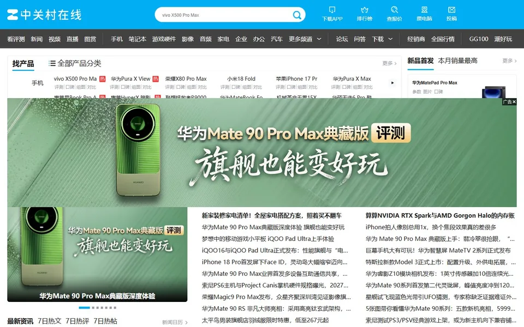Open 直播 in the navigation bar
The width and height of the screenshot is (524, 327).
tap(72, 39)
